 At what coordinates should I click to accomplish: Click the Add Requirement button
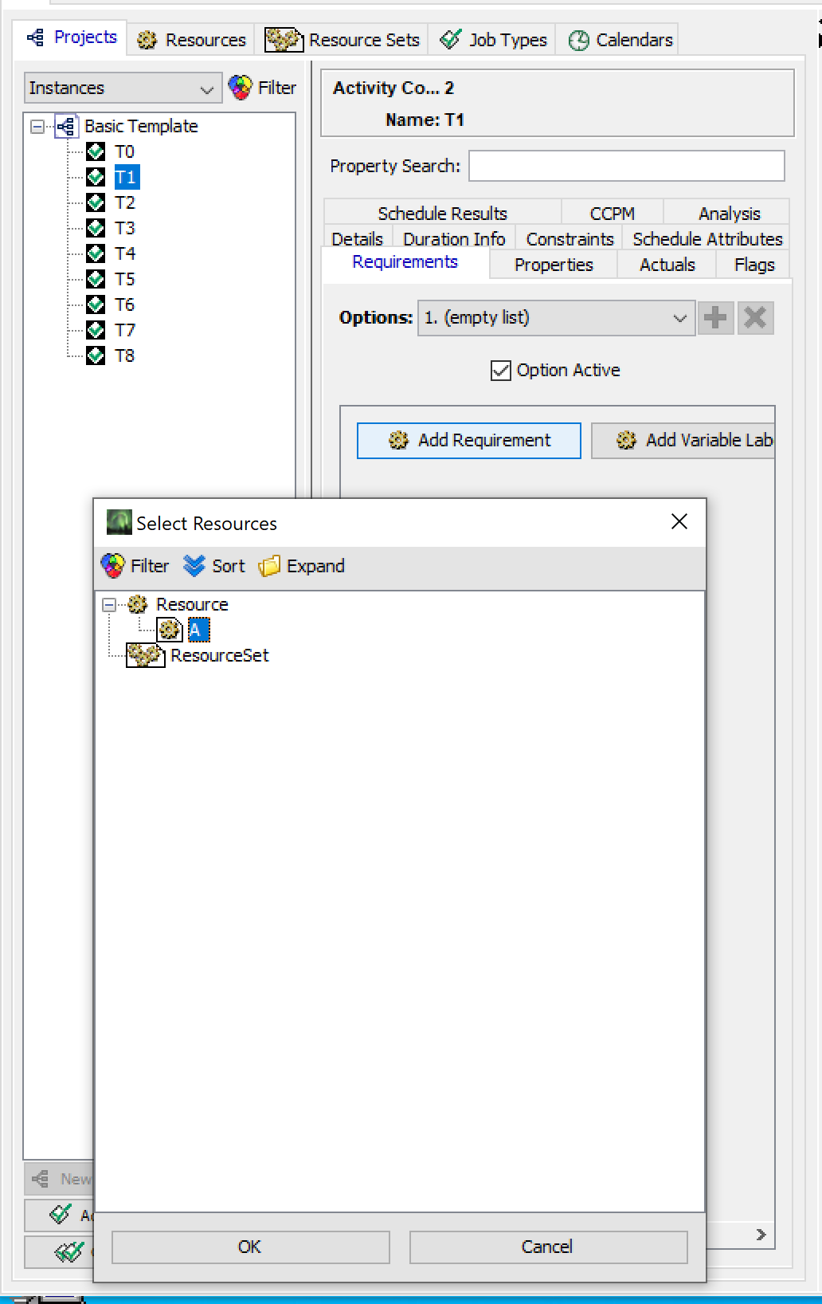click(x=469, y=440)
